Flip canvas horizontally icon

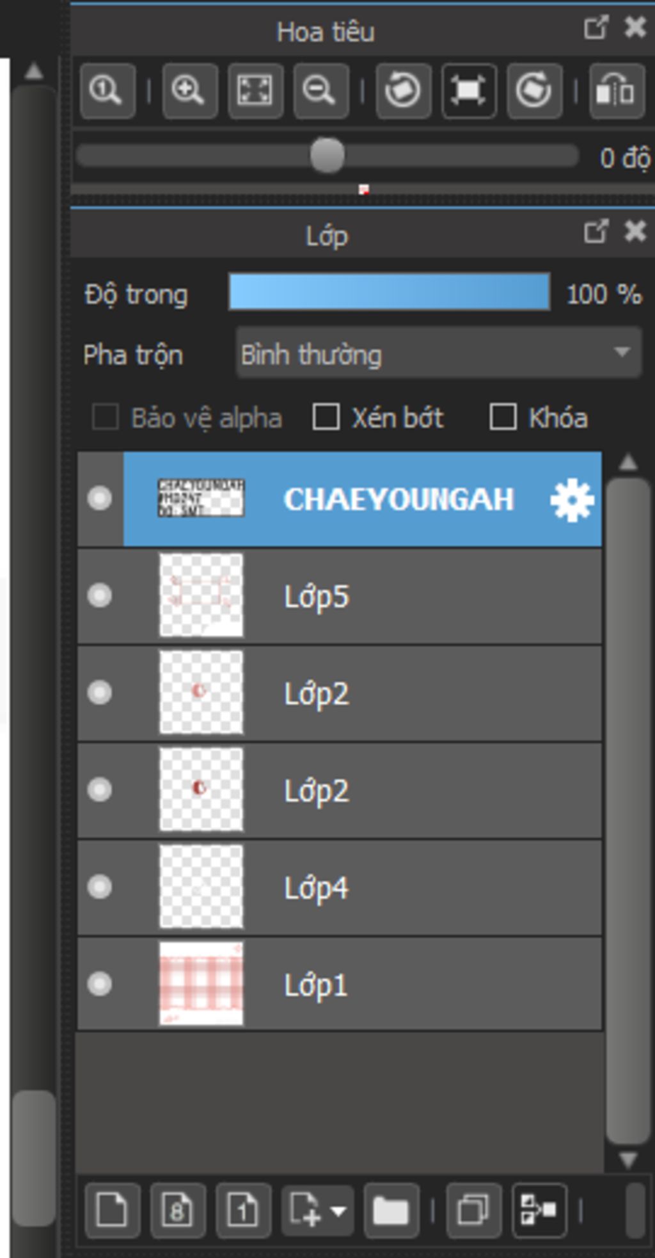coord(615,91)
